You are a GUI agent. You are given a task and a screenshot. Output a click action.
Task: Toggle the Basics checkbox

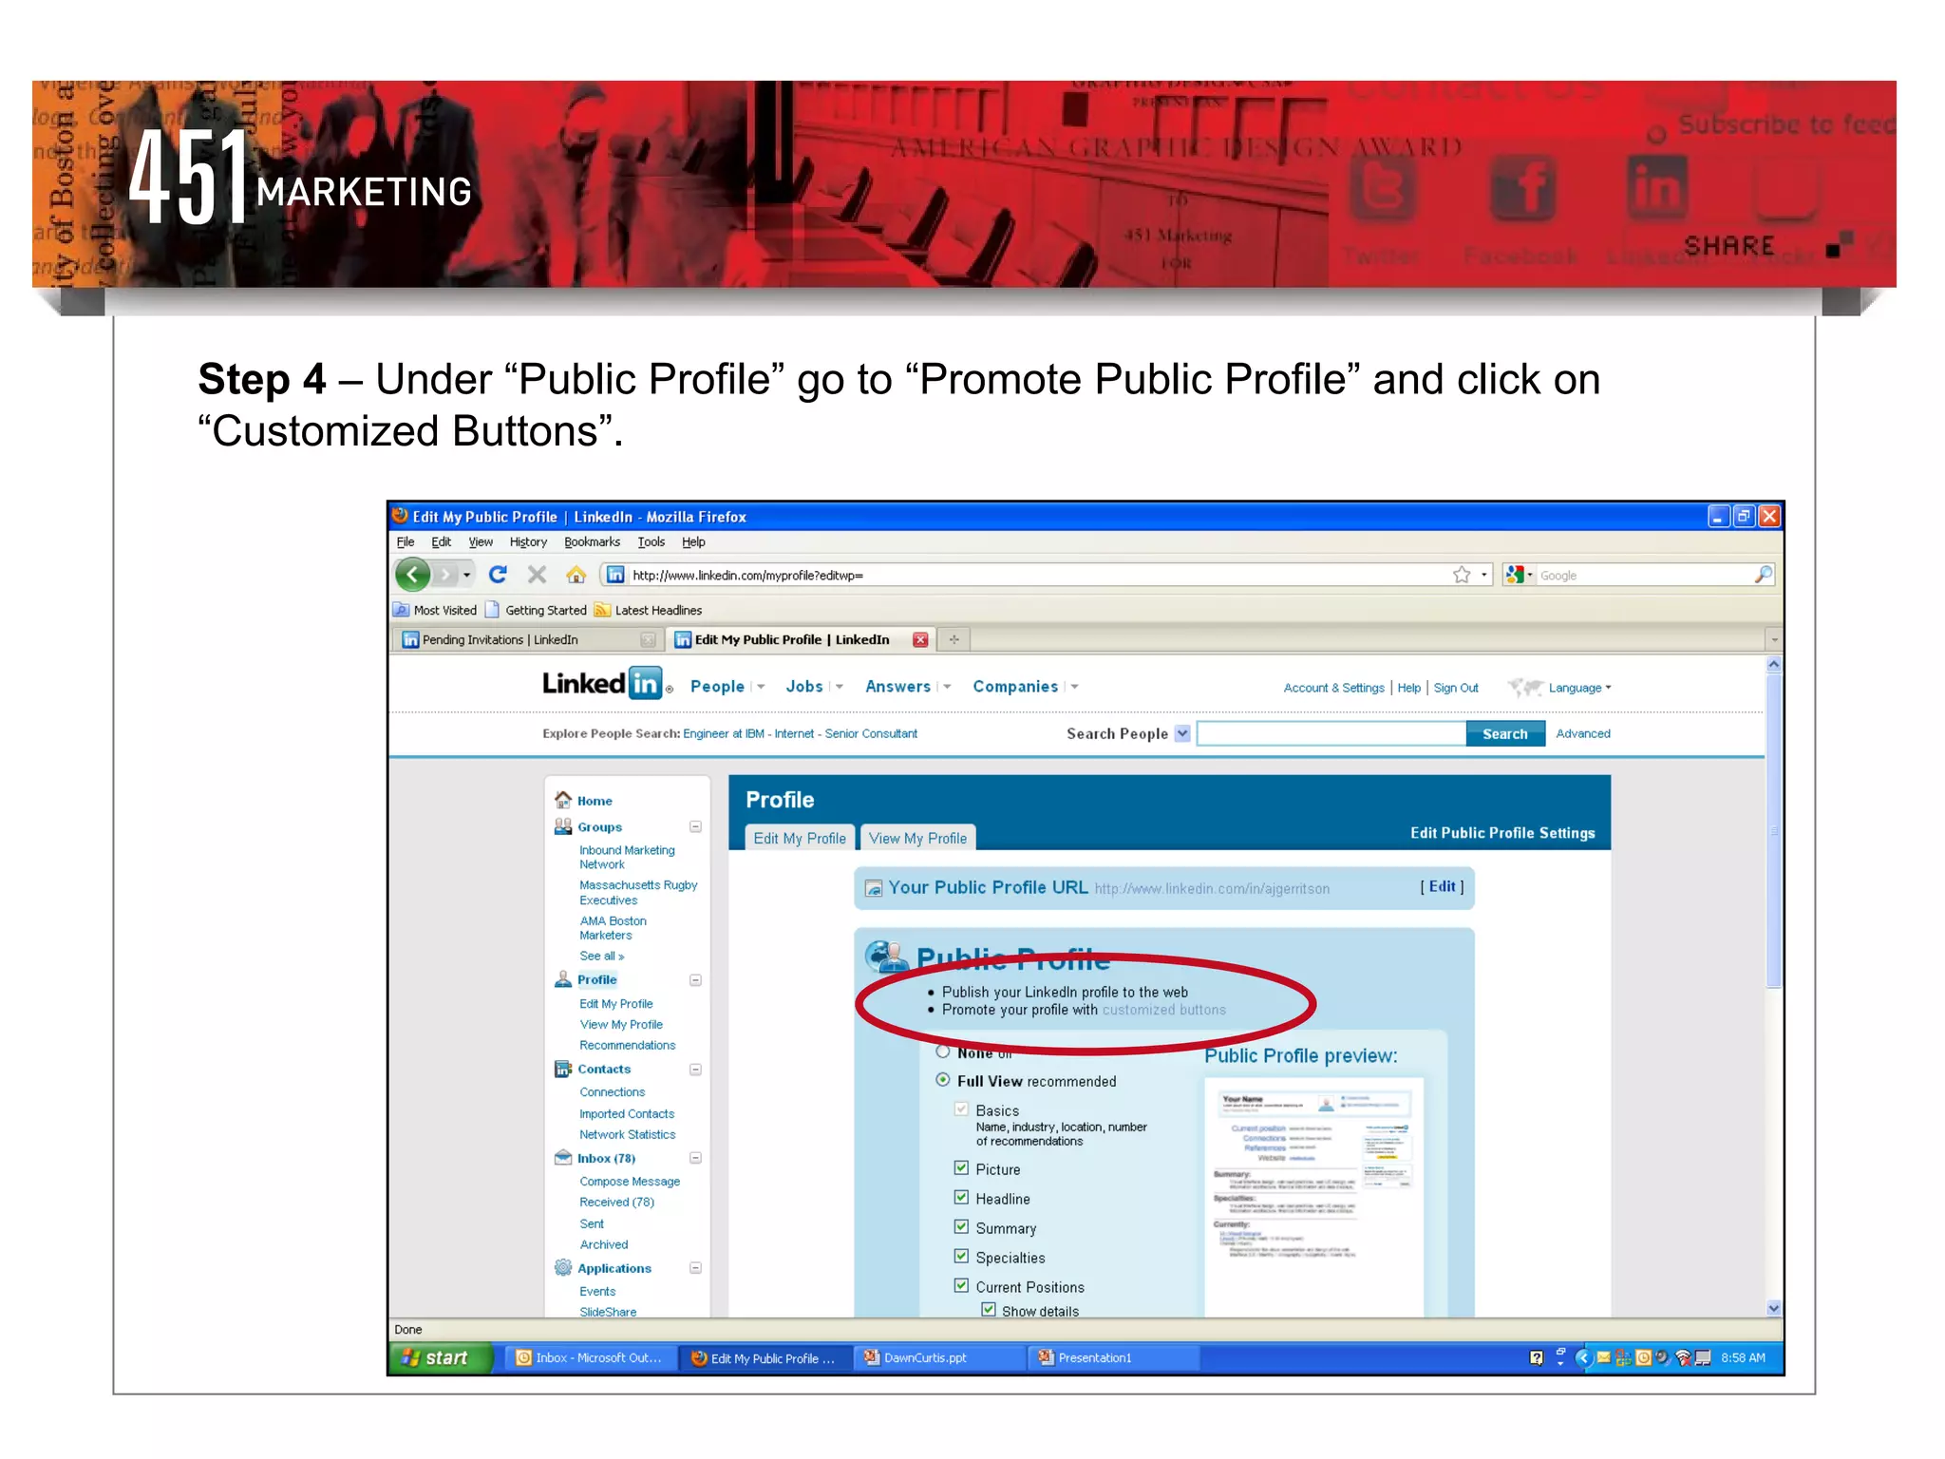tap(961, 1109)
